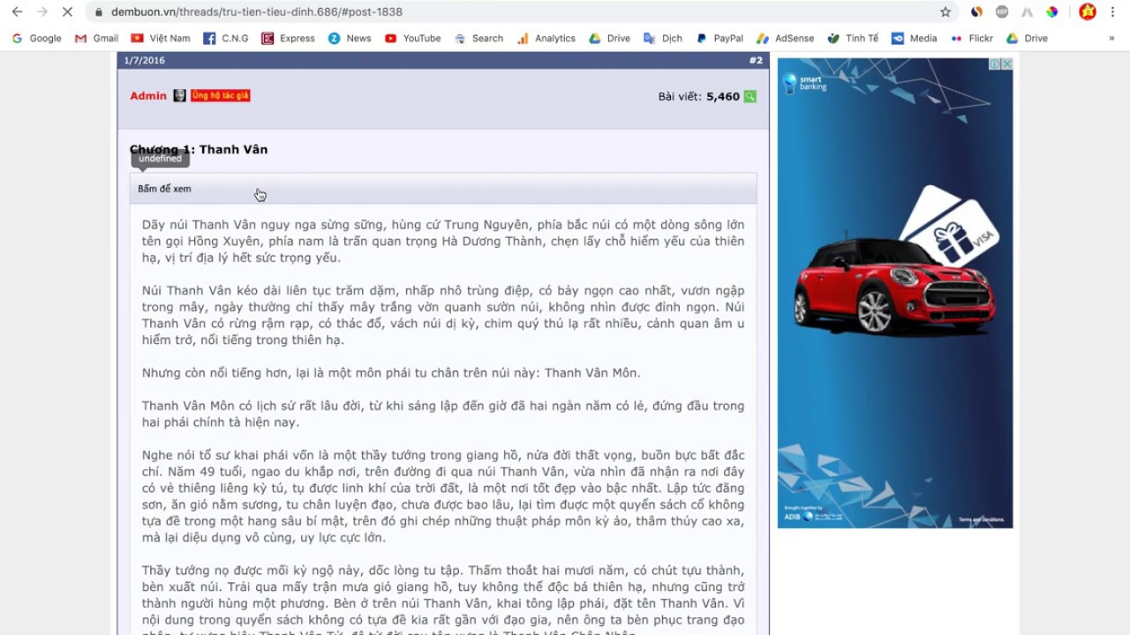Open the AdSense bookmark
The image size is (1130, 635).
[786, 39]
